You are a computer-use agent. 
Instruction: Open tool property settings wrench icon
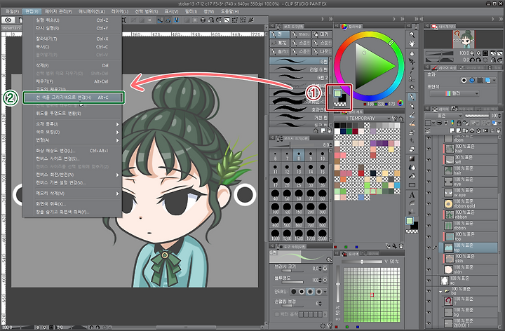point(329,326)
